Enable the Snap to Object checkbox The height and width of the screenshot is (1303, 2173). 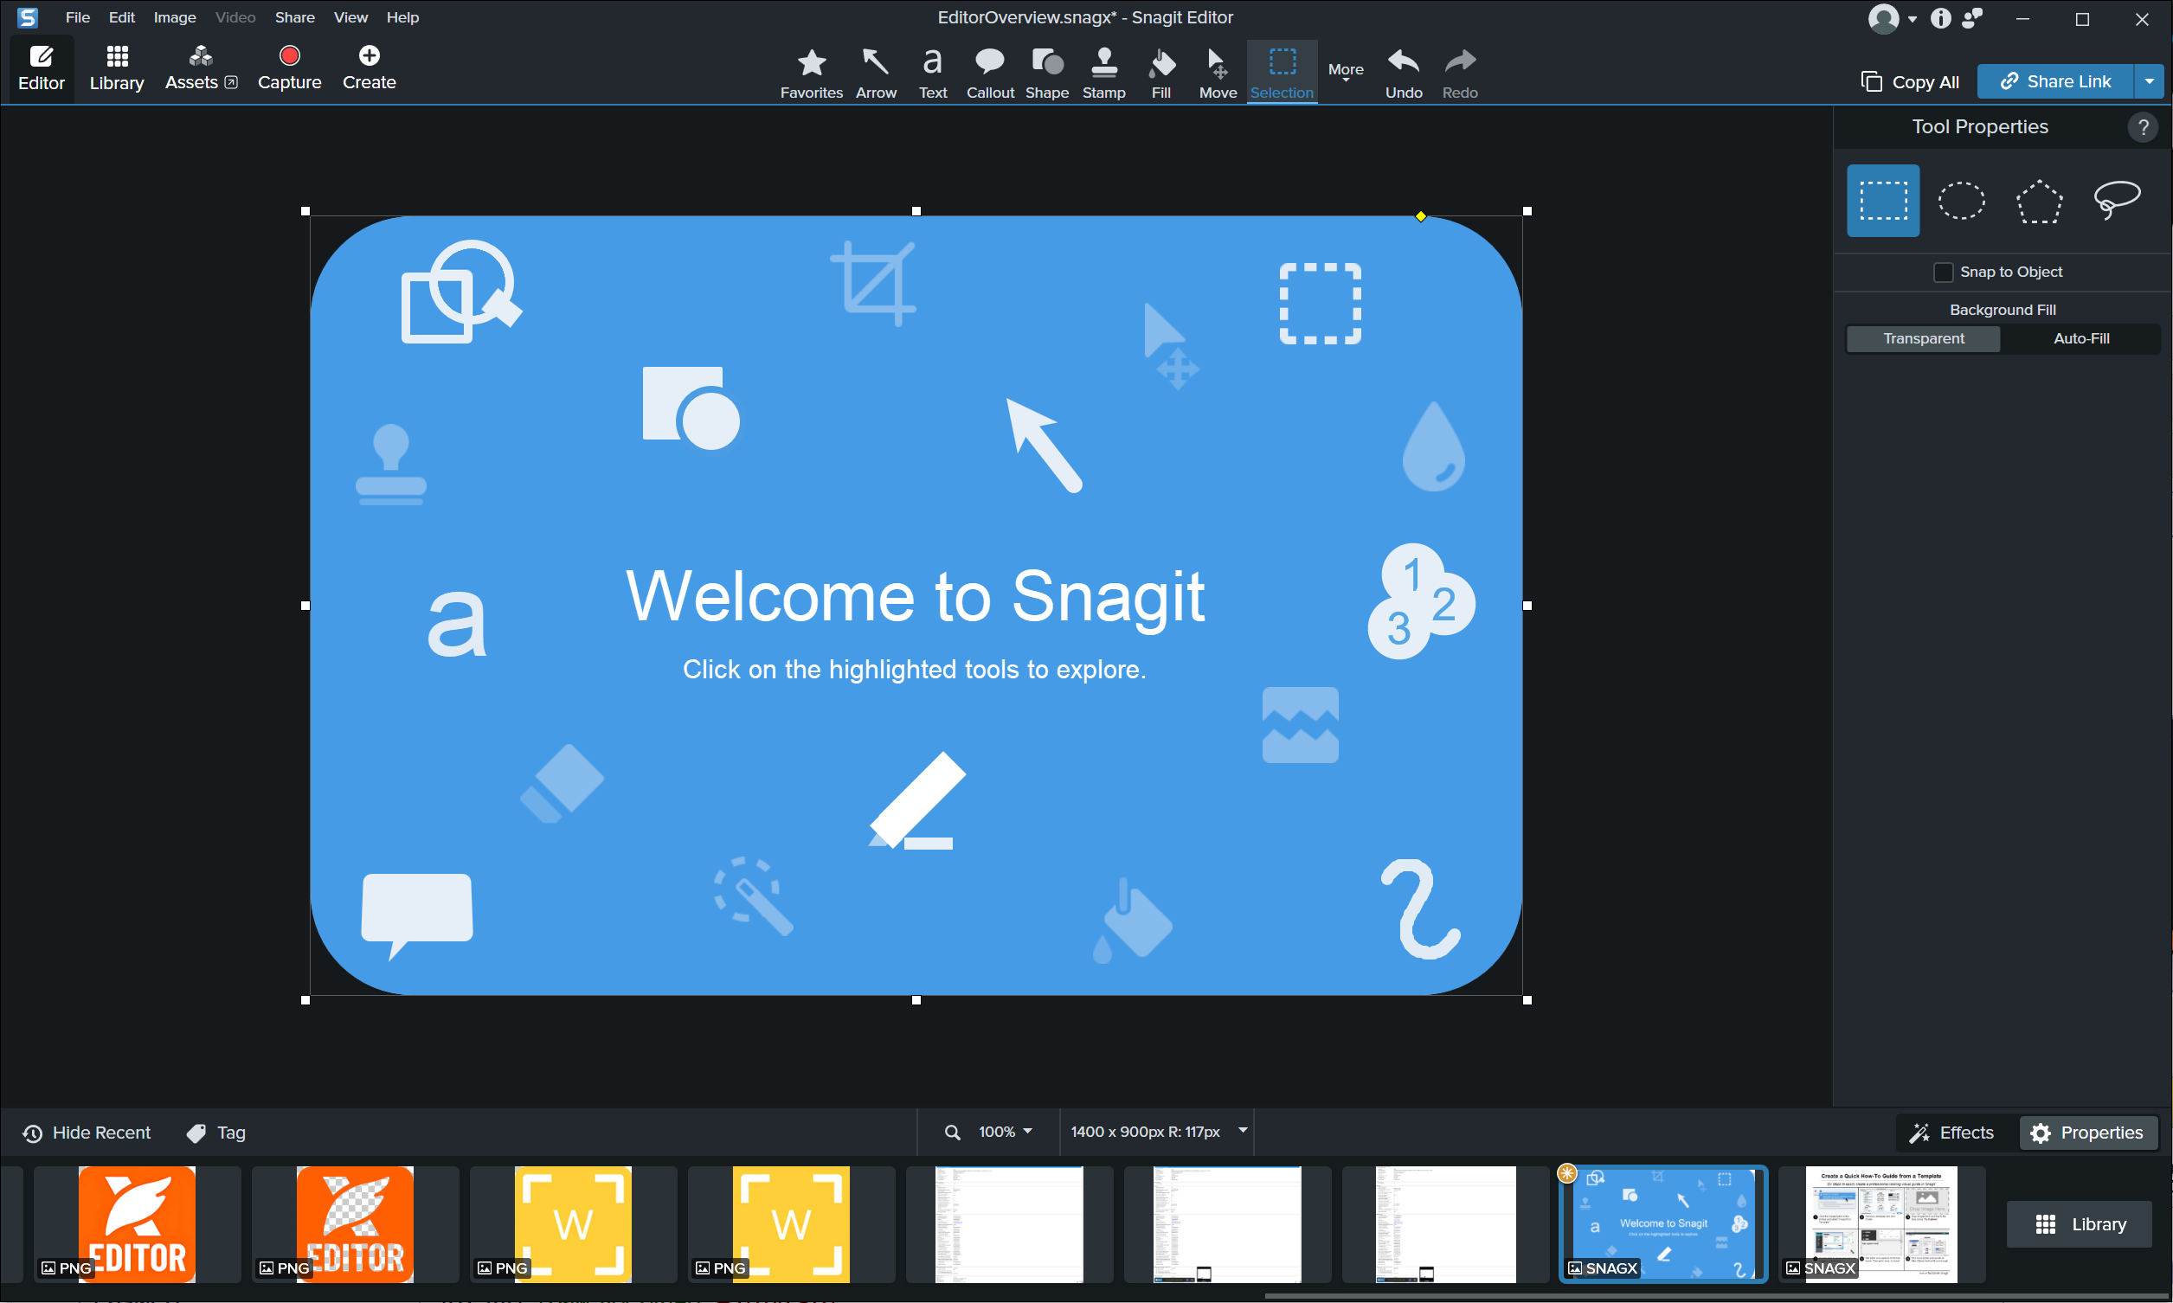(x=1943, y=273)
